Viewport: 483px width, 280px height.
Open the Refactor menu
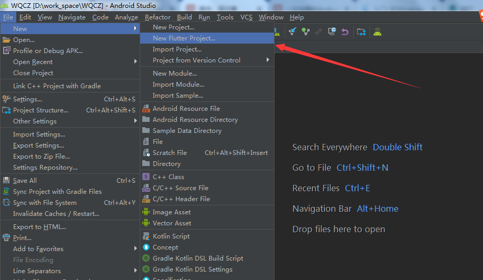[157, 17]
